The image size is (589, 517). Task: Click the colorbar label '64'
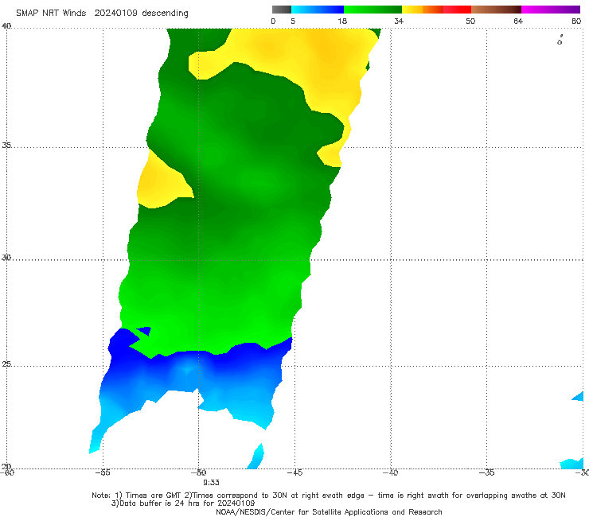pos(518,21)
